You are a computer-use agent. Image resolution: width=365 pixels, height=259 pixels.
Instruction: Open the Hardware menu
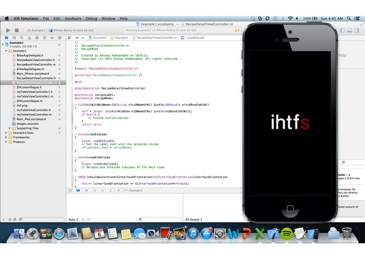click(x=73, y=18)
